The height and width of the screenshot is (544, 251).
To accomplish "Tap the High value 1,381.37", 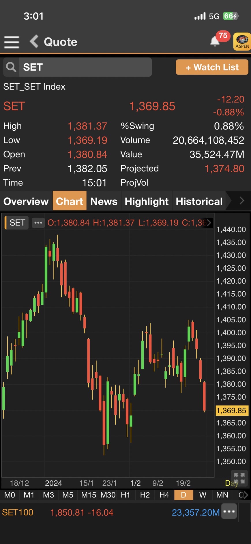I will (x=87, y=126).
